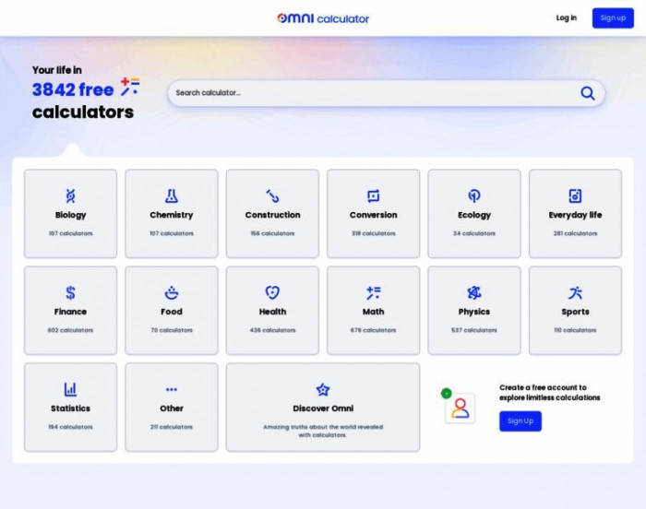The height and width of the screenshot is (509, 646).
Task: Click the Sign up button in header
Action: [613, 18]
